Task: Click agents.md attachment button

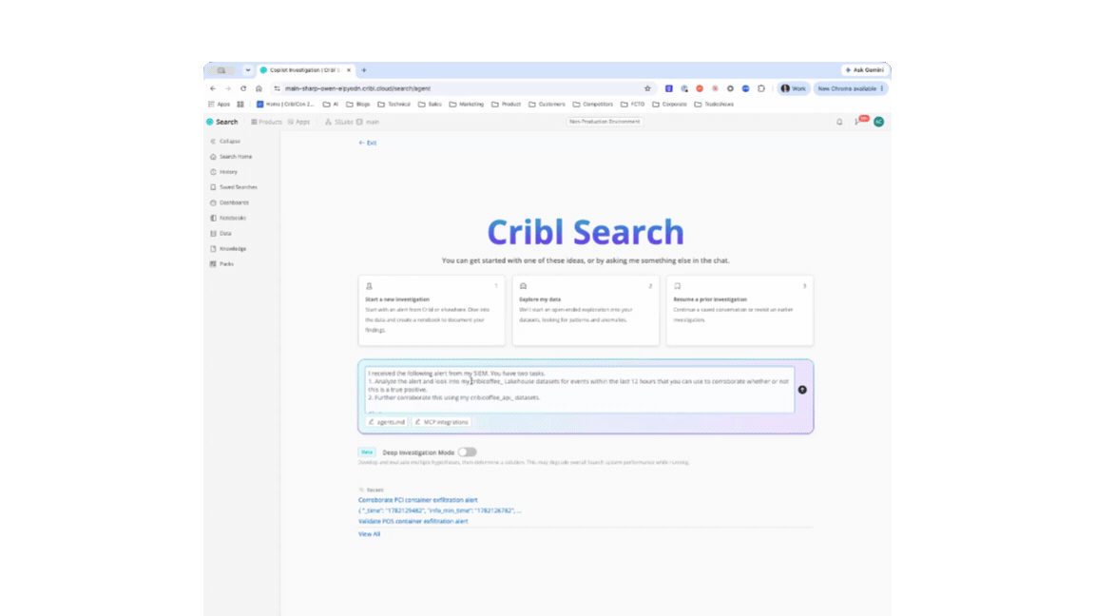Action: pos(387,422)
